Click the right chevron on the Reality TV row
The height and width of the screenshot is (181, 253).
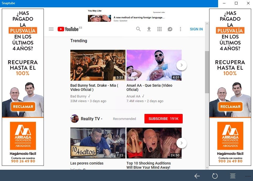pyautogui.click(x=182, y=143)
